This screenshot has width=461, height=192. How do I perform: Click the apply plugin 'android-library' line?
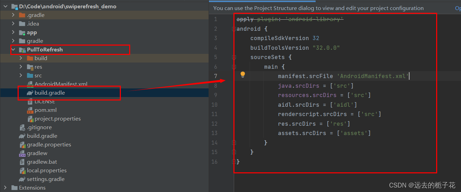click(x=290, y=19)
